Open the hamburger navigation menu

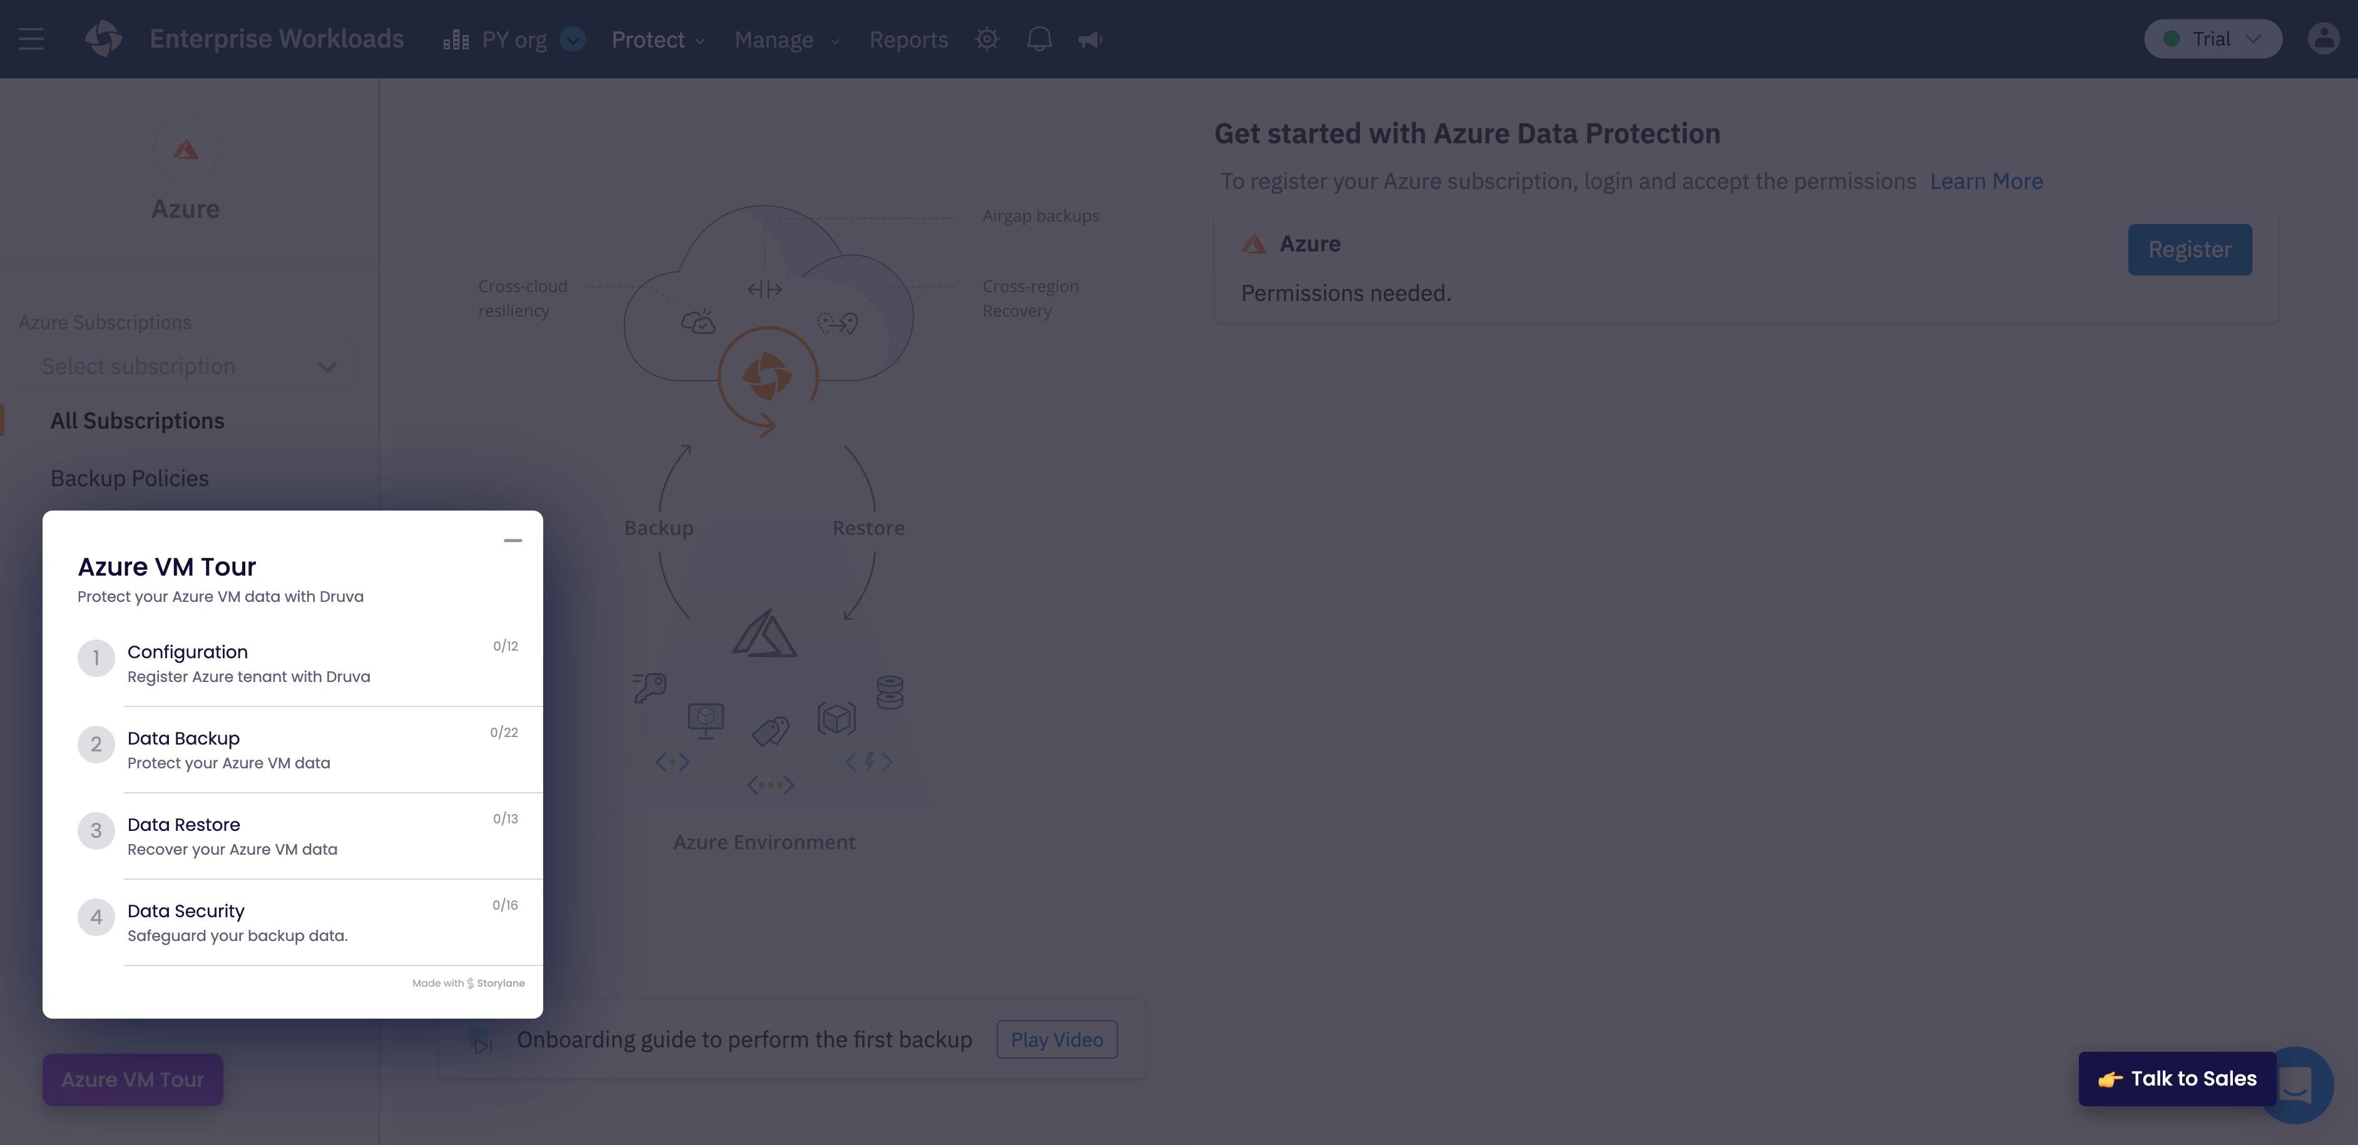(x=31, y=38)
